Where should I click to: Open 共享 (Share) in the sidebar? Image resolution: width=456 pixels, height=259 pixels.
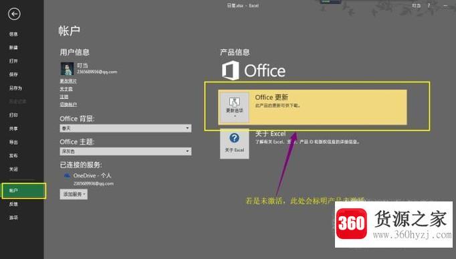click(x=13, y=128)
